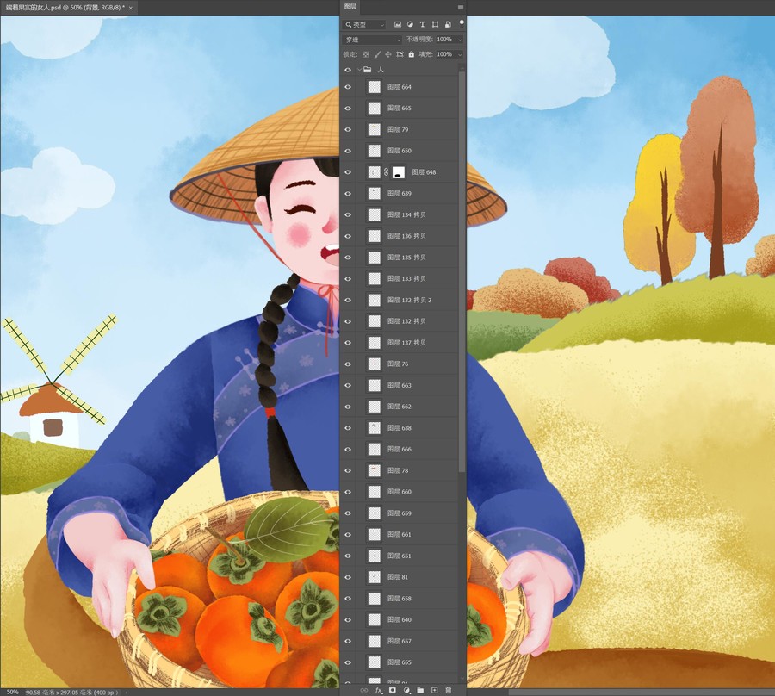The height and width of the screenshot is (696, 775).
Task: Toggle eye icon for 图层 639
Action: pyautogui.click(x=348, y=193)
